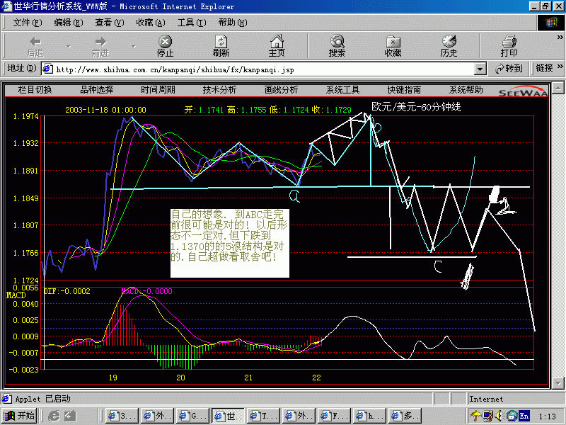Open the 快键指南 applet menu

pos(404,90)
